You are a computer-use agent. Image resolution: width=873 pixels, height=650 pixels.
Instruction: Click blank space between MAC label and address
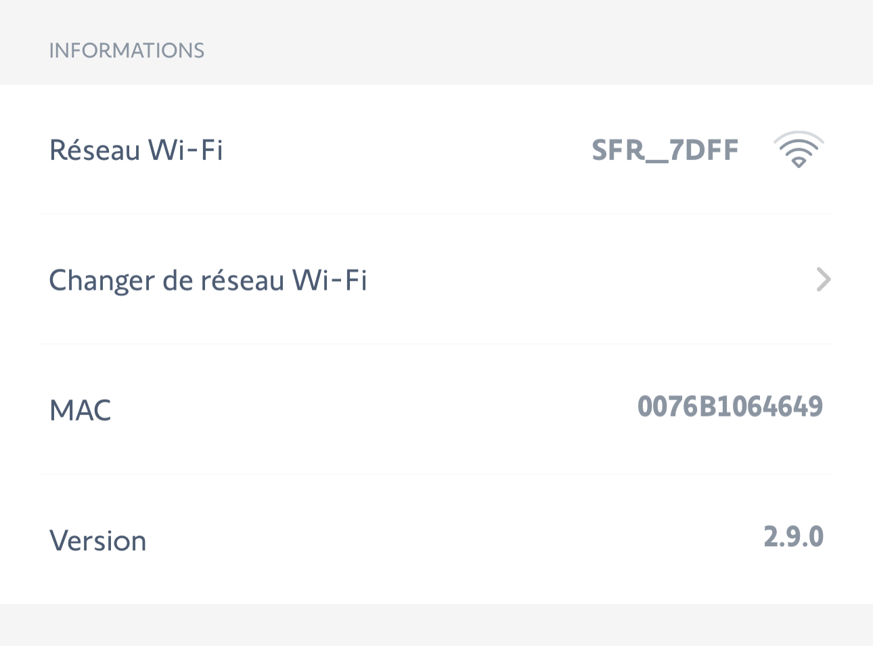pyautogui.click(x=372, y=409)
